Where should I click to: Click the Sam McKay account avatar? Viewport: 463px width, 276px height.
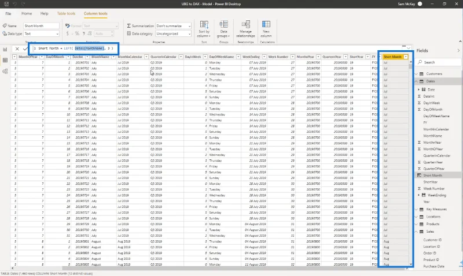[420, 4]
